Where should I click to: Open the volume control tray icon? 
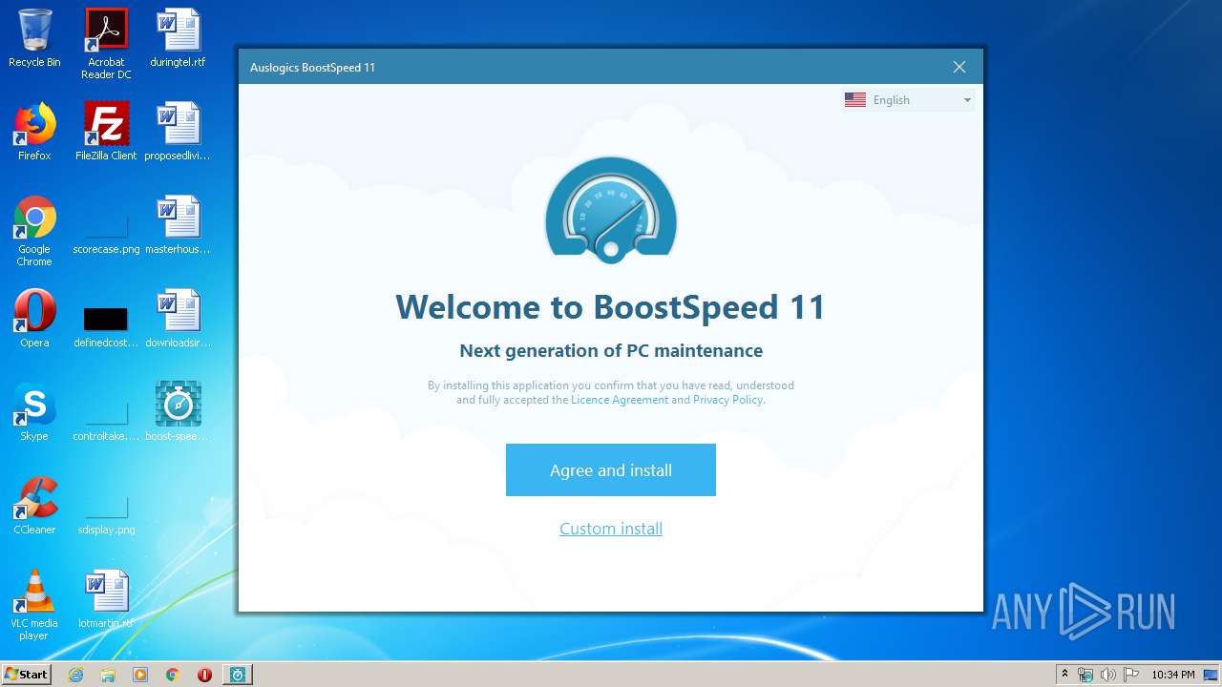(x=1107, y=675)
